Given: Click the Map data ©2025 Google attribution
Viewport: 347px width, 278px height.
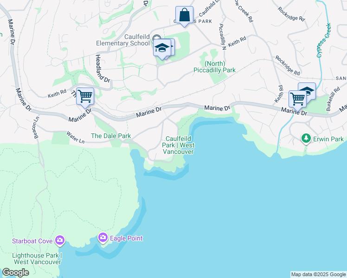Looking at the screenshot, I should click(318, 274).
